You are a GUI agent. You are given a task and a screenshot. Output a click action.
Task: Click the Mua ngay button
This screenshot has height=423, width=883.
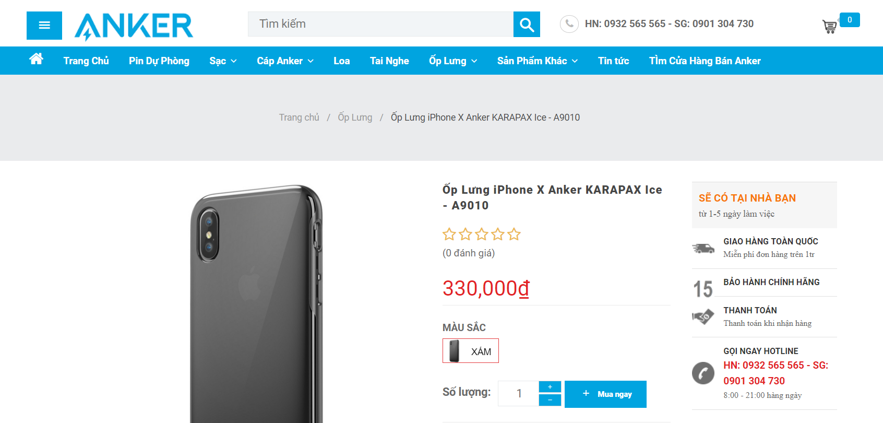click(605, 394)
